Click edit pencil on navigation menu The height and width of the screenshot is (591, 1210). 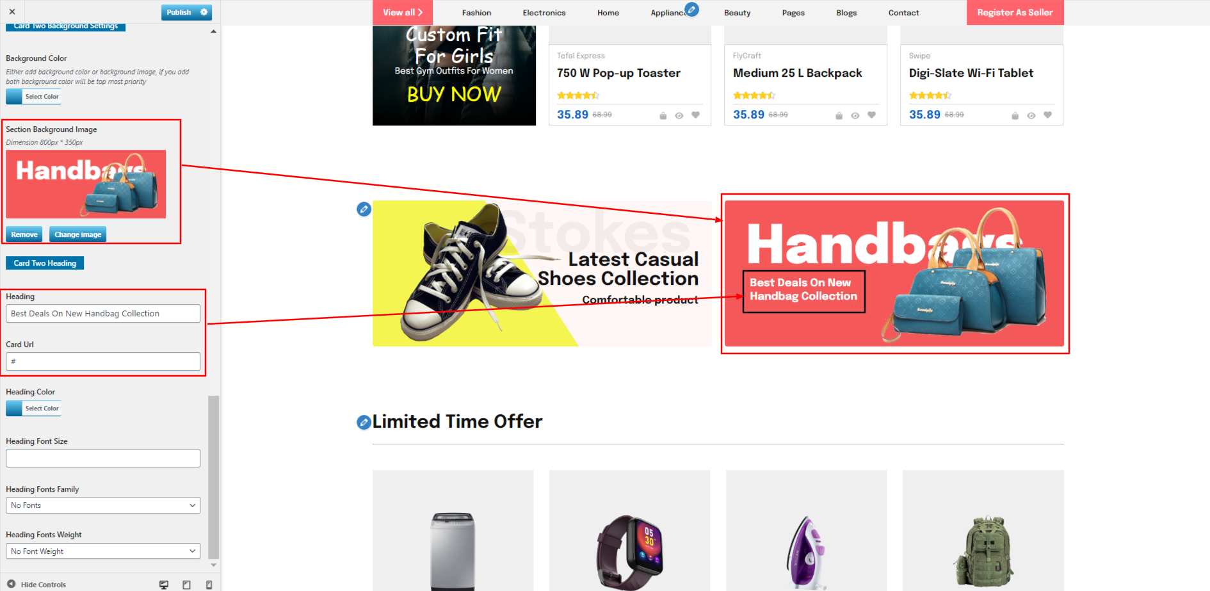point(691,10)
